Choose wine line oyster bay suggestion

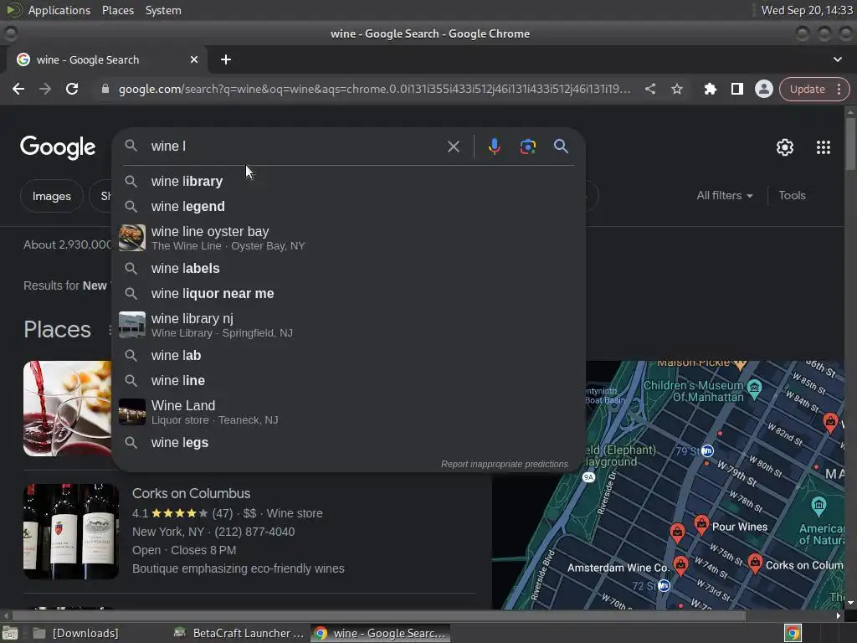[x=349, y=238]
